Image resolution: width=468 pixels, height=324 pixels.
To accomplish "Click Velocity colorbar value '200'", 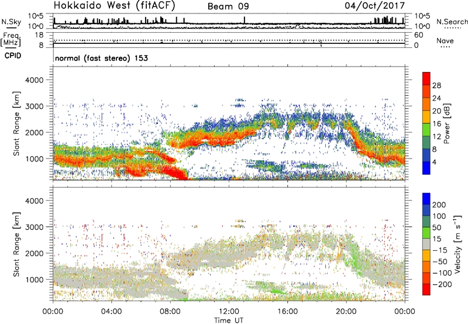I will (x=439, y=205).
